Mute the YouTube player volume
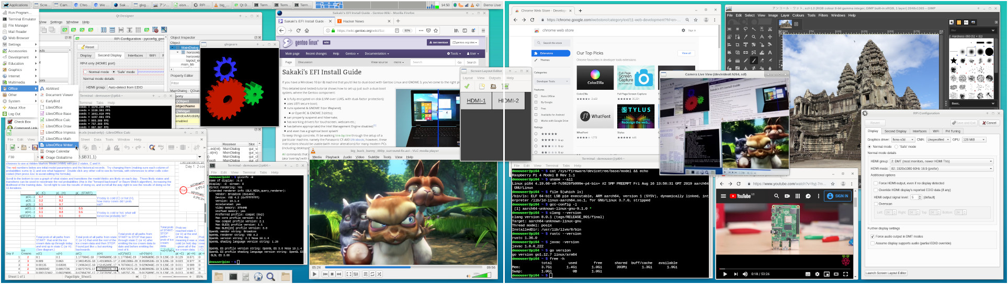Viewport: 1008px width, 284px height. (745, 274)
